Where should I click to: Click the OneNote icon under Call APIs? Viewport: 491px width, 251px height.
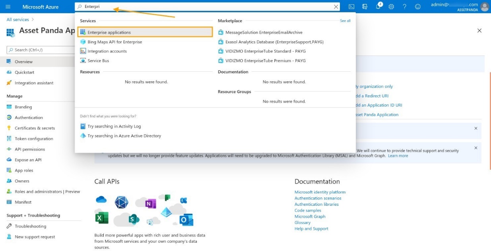click(150, 204)
